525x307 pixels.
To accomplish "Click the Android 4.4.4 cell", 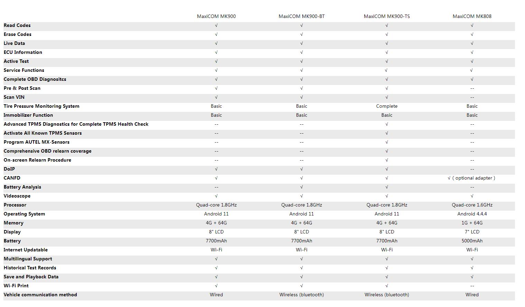I will pyautogui.click(x=472, y=214).
